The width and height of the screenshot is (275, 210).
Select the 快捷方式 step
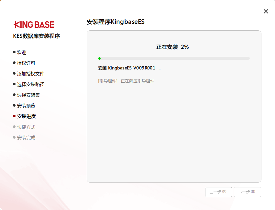point(26,127)
